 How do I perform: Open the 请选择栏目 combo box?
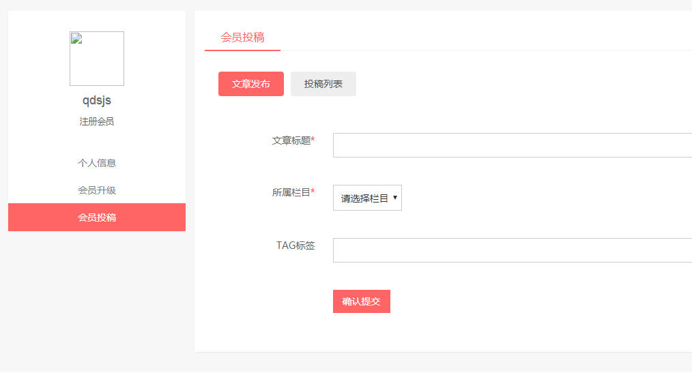click(x=367, y=198)
